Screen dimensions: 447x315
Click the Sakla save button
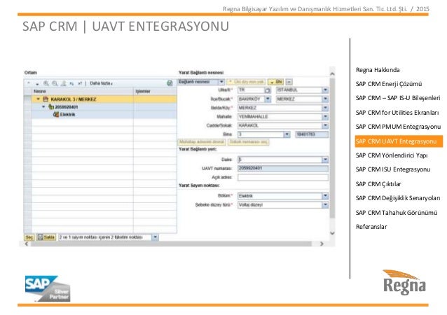click(46, 237)
